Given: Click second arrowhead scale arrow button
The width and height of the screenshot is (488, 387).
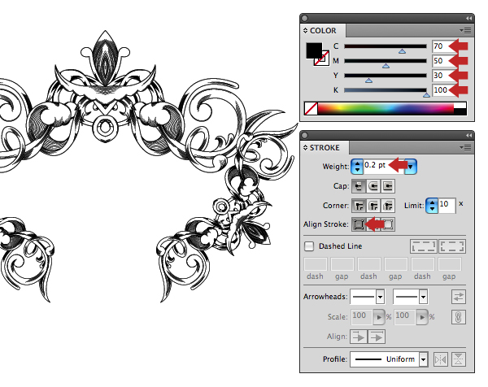Looking at the screenshot, I should (422, 317).
